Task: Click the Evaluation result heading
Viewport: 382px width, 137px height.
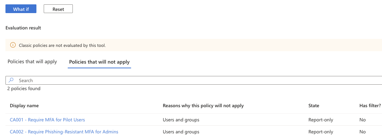Action: click(x=23, y=28)
